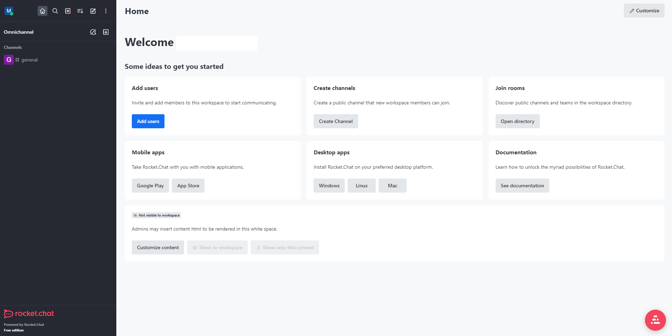Click the rocket.chat logo in sidebar
The width and height of the screenshot is (672, 336).
29,314
